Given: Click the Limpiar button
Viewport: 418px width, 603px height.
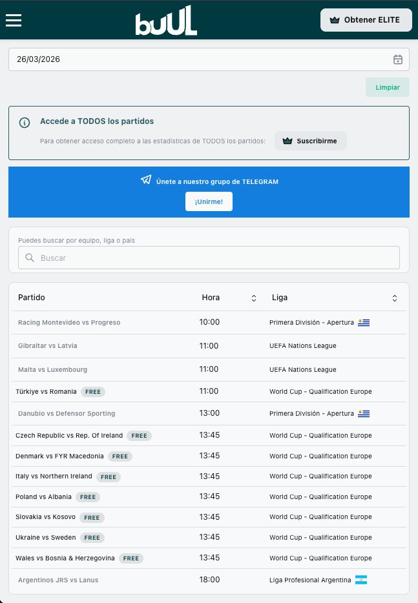Looking at the screenshot, I should (387, 87).
